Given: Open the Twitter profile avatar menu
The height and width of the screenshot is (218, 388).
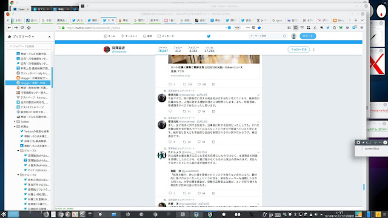Looking at the screenshot, I should pos(293,36).
